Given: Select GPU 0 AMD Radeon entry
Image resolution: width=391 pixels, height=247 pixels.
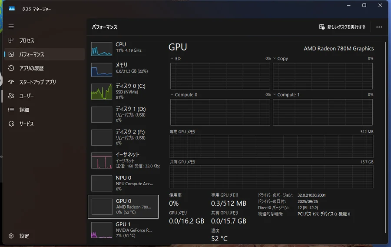Looking at the screenshot, I should [x=123, y=207].
